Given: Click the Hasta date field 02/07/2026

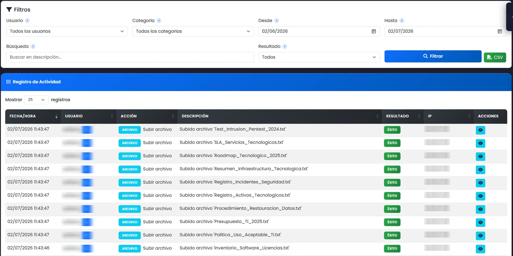Looking at the screenshot, I should click(x=445, y=31).
